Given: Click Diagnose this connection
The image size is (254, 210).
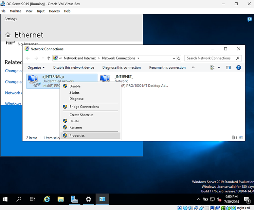Looking at the screenshot, I should click(x=121, y=68).
